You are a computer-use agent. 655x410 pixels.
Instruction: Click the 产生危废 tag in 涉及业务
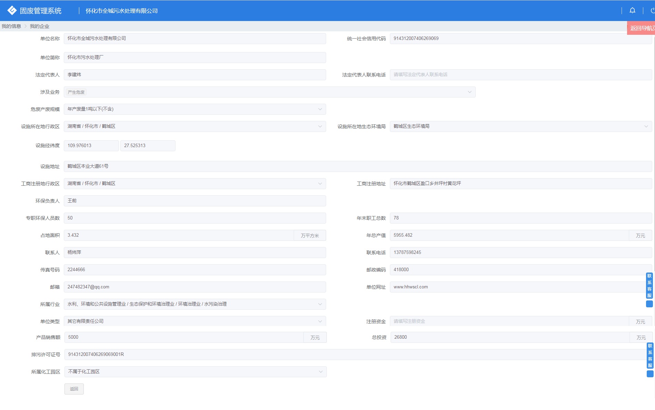tap(76, 92)
